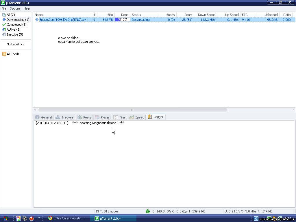Sort torrents by Done column
The image size is (296, 222).
pos(122,15)
